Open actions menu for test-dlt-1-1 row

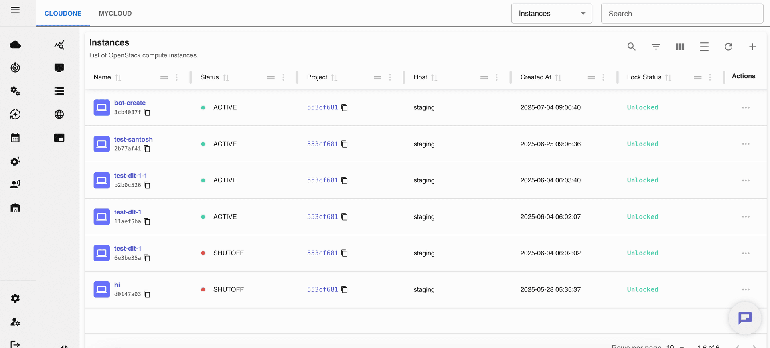pyautogui.click(x=746, y=180)
